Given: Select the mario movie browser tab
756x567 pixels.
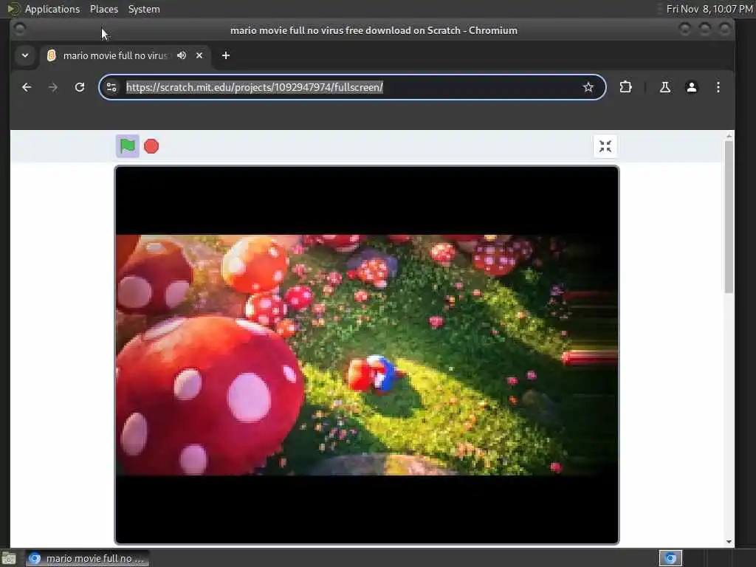Looking at the screenshot, I should click(126, 55).
